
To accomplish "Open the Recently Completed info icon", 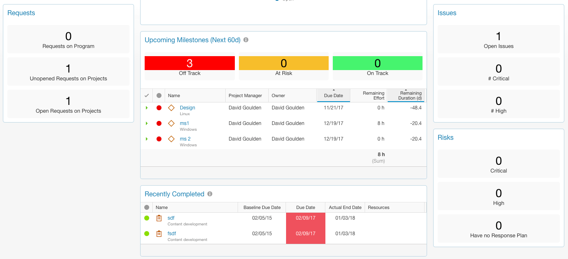I will click(x=210, y=193).
